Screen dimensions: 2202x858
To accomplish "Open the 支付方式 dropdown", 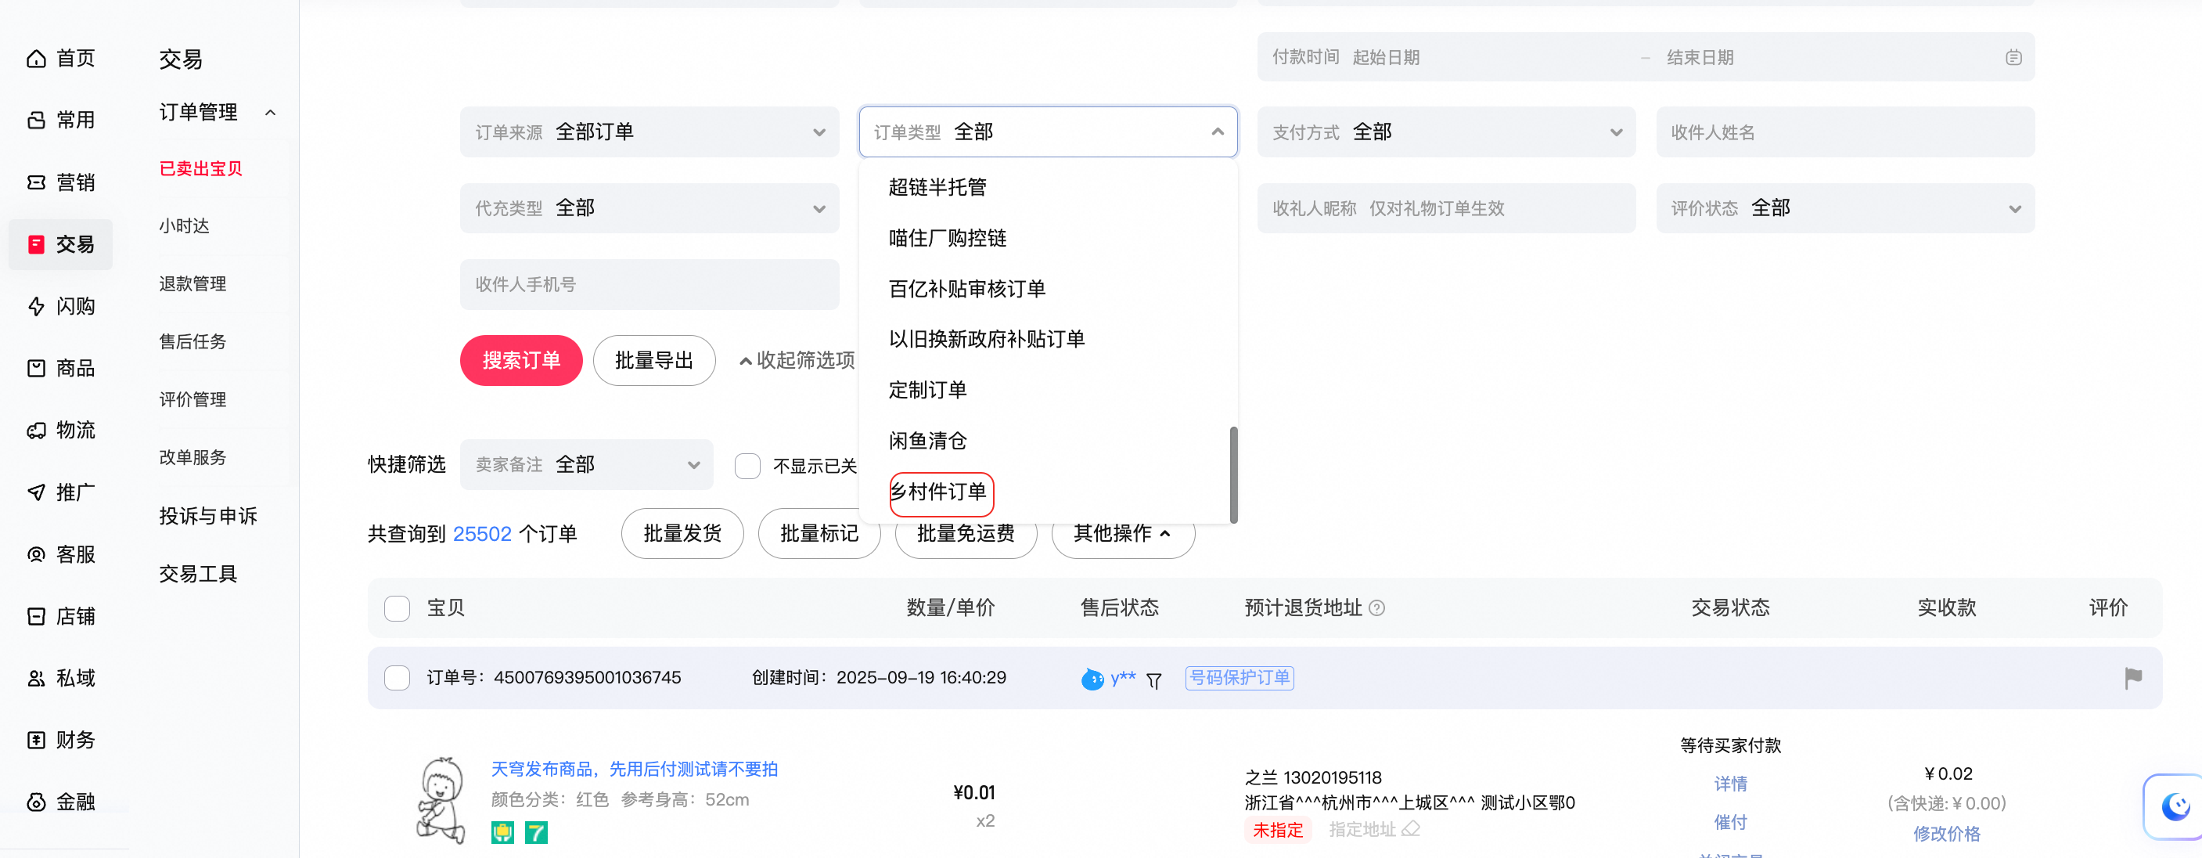I will [1446, 132].
